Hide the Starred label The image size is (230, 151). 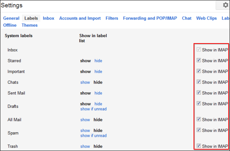98,61
